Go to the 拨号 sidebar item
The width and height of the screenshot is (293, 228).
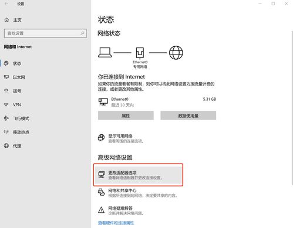coord(45,91)
